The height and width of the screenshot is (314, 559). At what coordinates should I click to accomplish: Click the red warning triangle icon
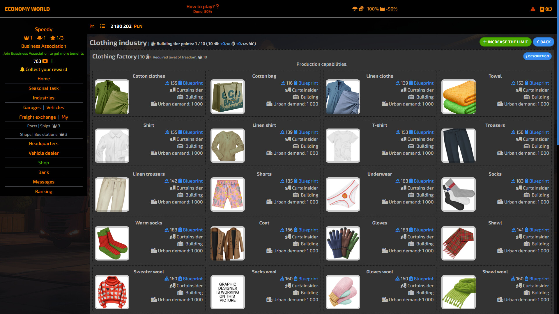point(533,9)
